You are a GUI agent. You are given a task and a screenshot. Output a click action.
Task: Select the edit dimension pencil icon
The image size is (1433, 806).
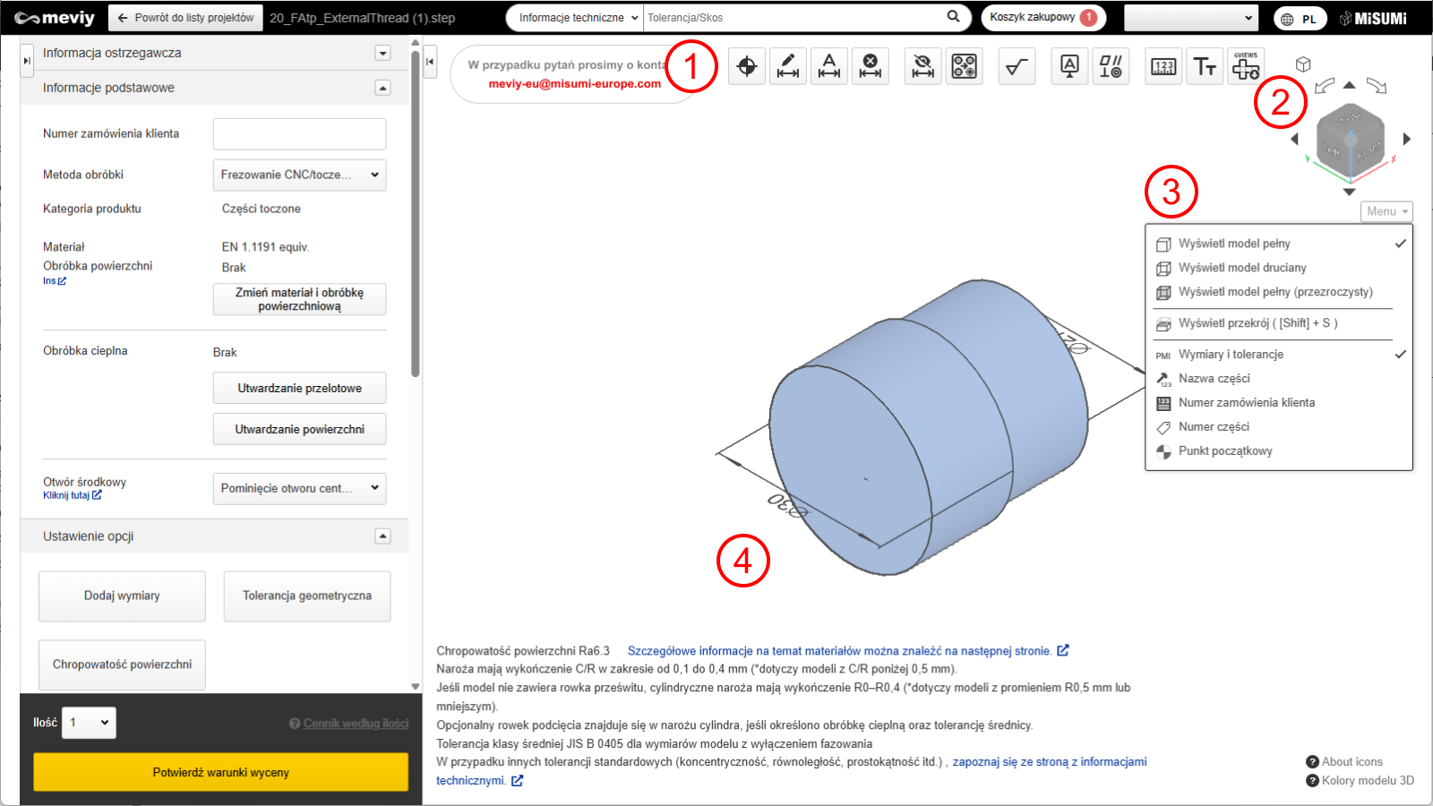click(x=788, y=66)
